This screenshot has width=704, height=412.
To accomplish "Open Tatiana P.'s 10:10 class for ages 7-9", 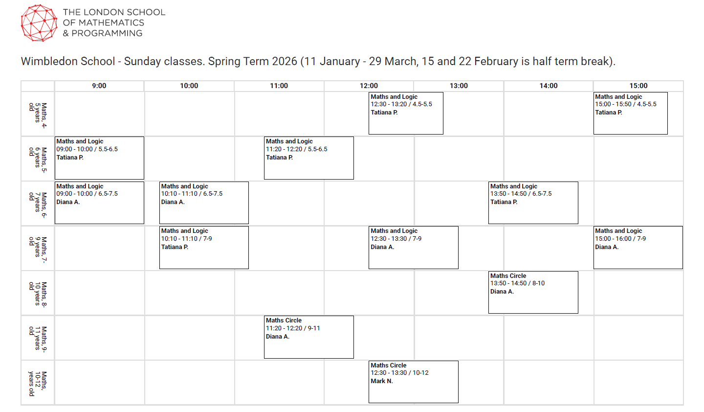I will (x=204, y=247).
